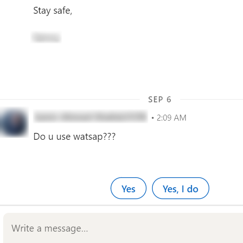Viewport: 243px width, 243px height.
Task: Send the "Yes, I do" suggested response
Action: 180,188
